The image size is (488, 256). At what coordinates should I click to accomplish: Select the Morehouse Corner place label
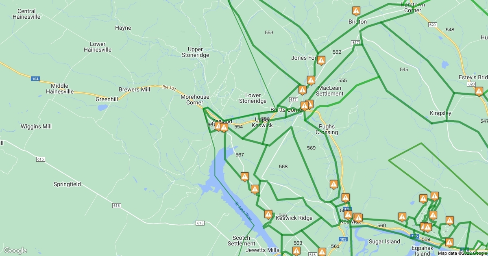195,100
